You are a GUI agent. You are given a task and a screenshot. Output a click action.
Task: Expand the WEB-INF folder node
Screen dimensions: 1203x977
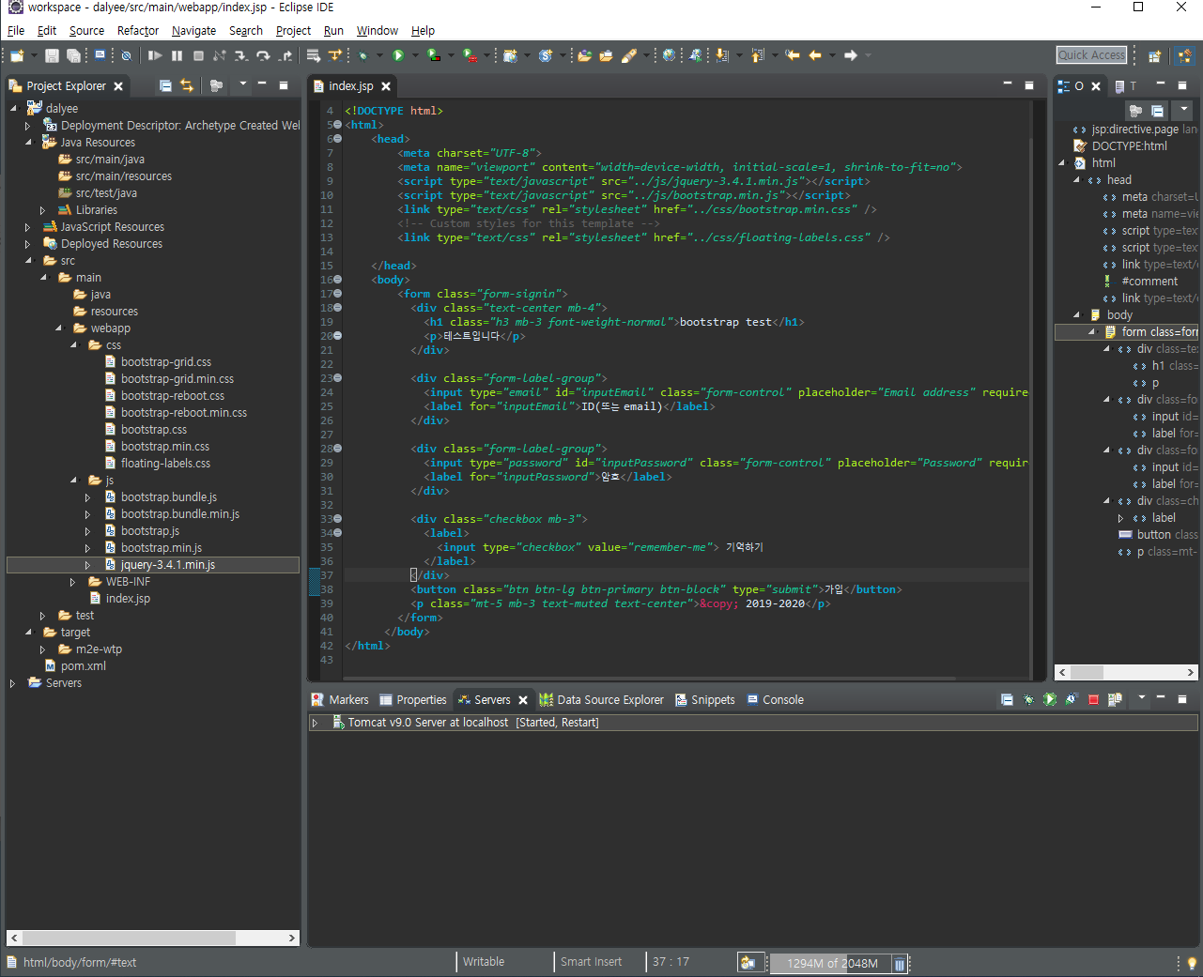pyautogui.click(x=72, y=582)
